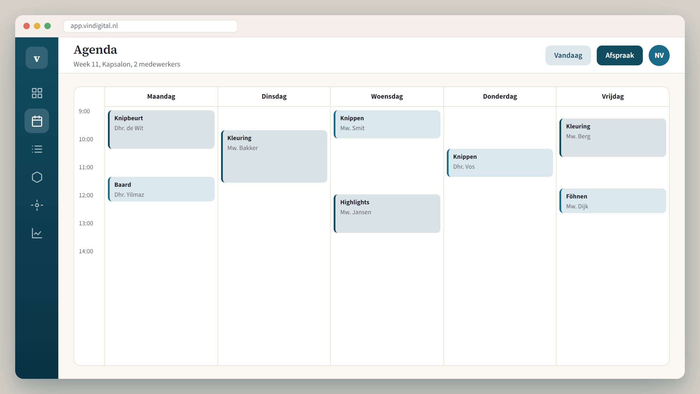Open the Kleuring appointment for Mw. Berg

(613, 137)
